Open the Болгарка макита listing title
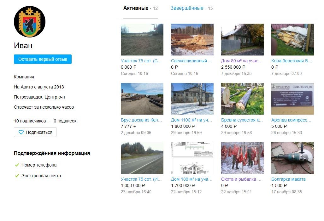The height and width of the screenshot is (221, 324). 288,179
